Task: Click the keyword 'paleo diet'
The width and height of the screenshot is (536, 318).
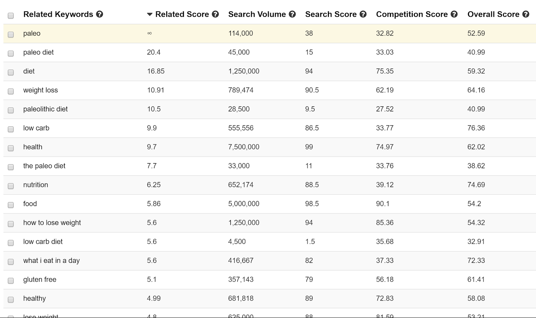Action: [x=39, y=52]
